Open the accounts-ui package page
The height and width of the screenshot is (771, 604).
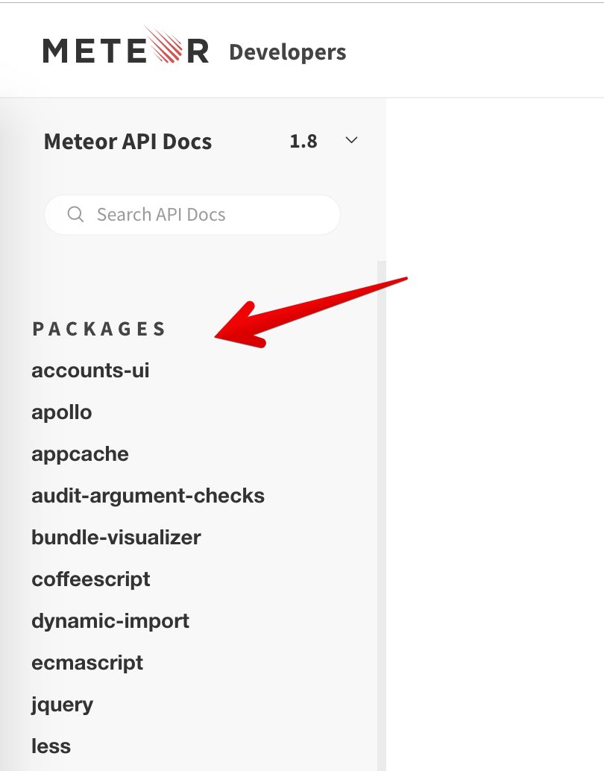pyautogui.click(x=90, y=371)
